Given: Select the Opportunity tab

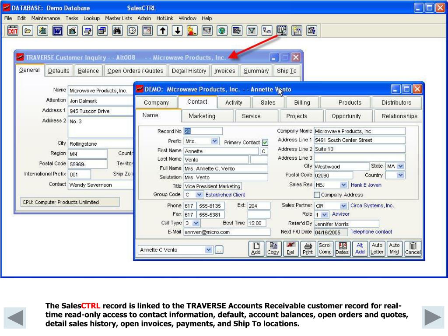Looking at the screenshot, I should 349,116.
